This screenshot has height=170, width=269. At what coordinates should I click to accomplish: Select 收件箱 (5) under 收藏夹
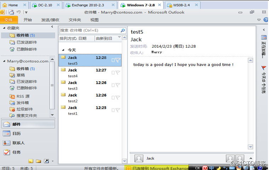point(28,35)
